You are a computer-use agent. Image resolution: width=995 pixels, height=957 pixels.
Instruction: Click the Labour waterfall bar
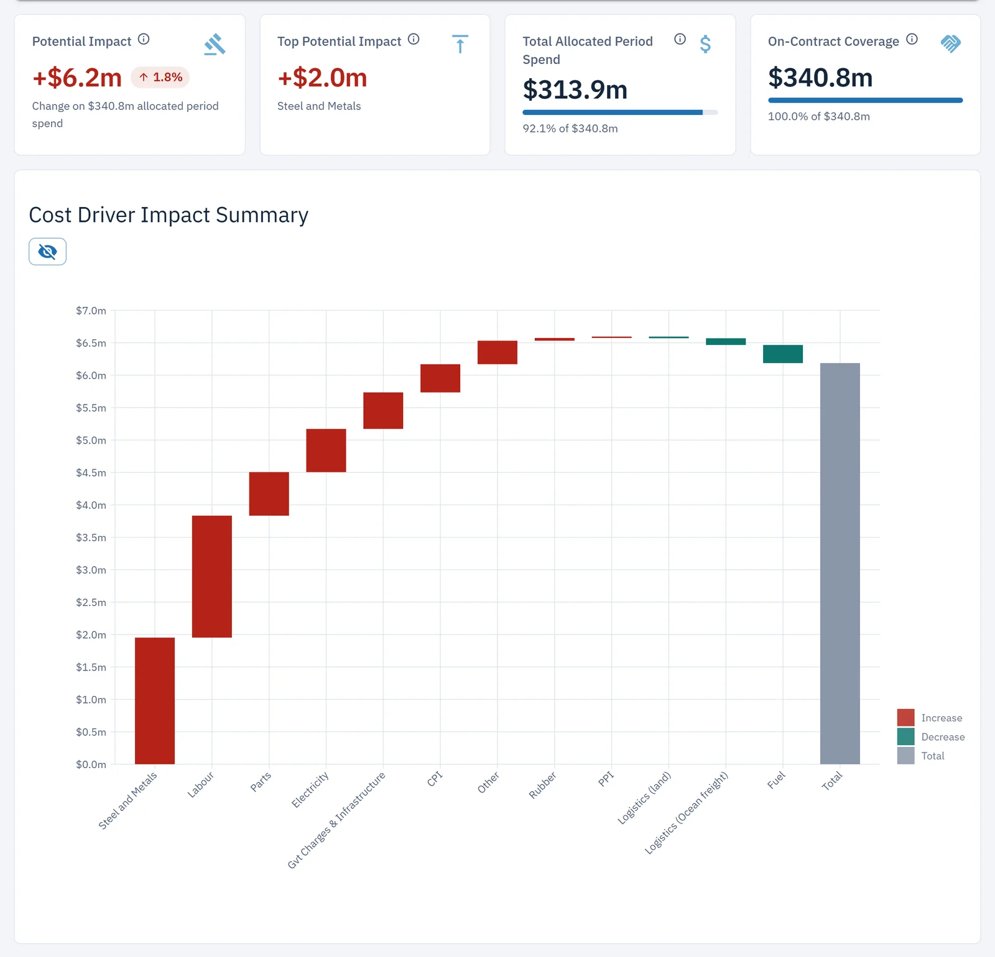[212, 577]
